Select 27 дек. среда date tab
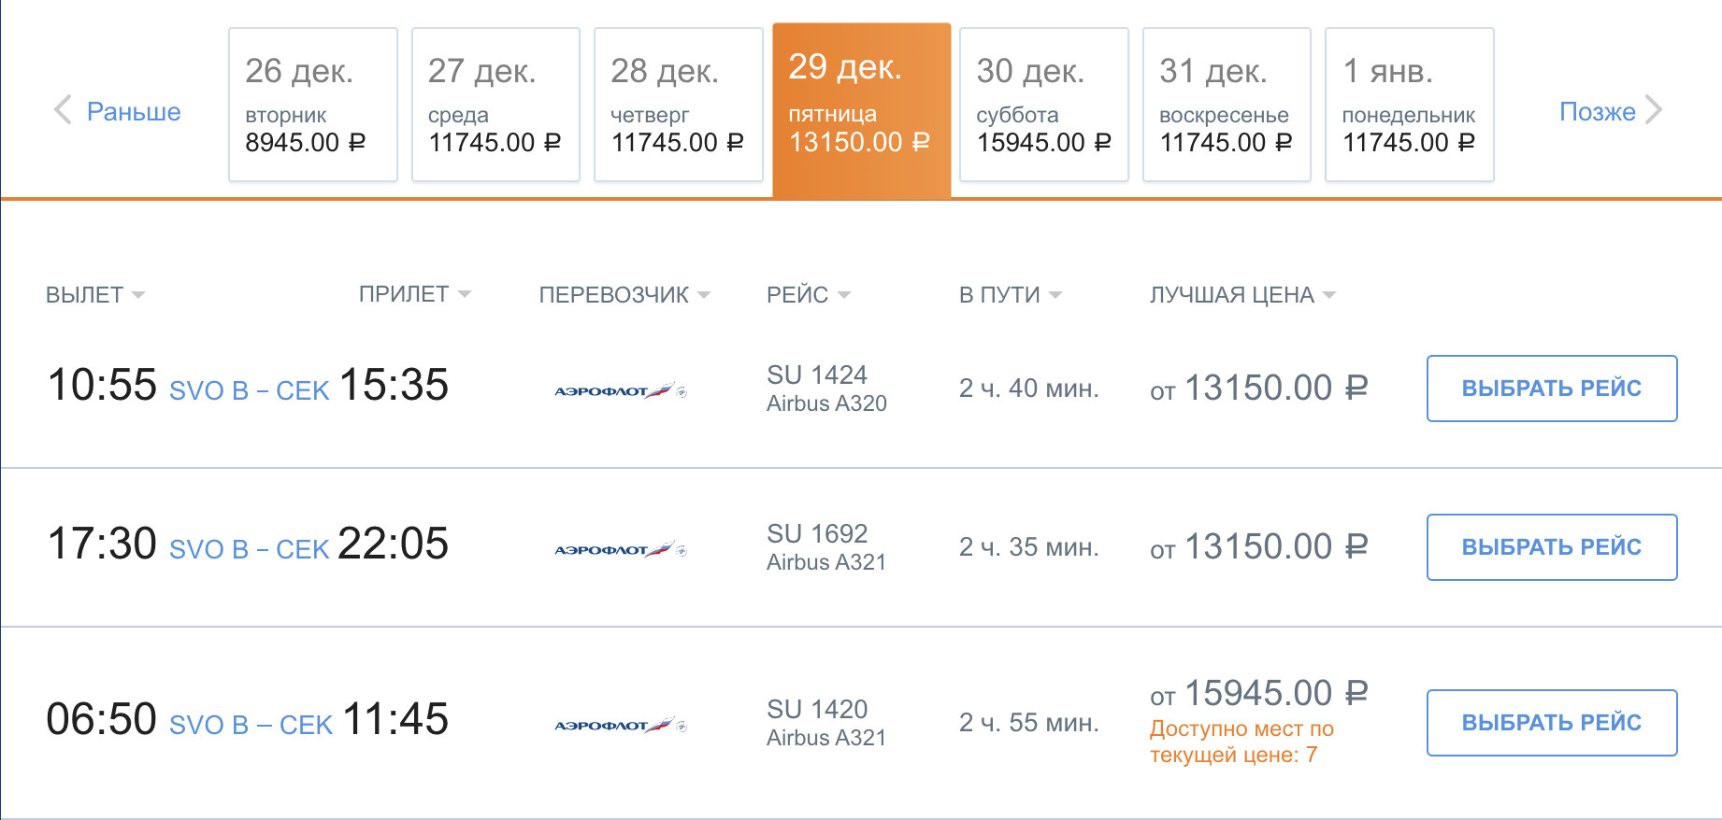Viewport: 1722px width, 820px height. [x=495, y=105]
